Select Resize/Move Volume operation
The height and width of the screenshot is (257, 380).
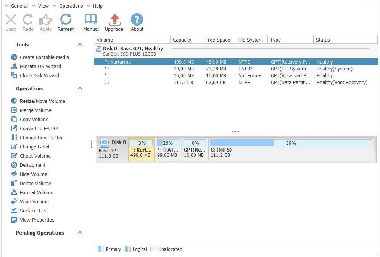click(42, 101)
